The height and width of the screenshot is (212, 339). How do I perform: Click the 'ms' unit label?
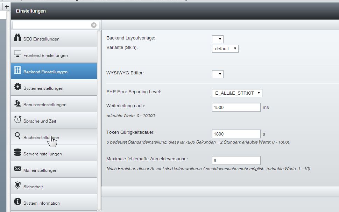point(266,108)
